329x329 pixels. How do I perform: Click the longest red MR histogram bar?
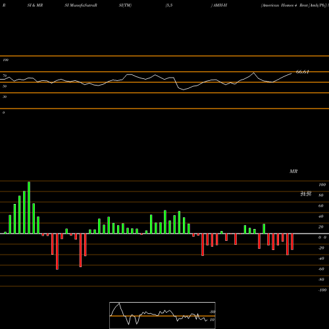57,251
